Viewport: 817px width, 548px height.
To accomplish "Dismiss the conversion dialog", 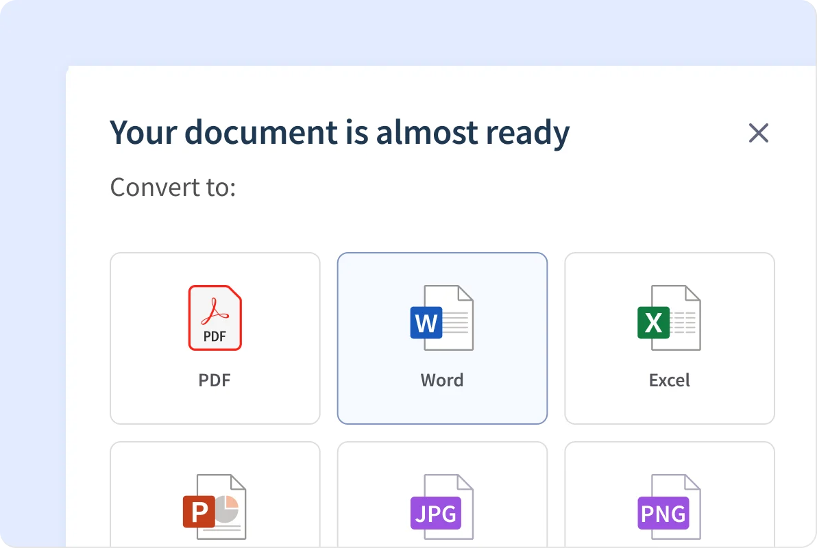I will 759,133.
